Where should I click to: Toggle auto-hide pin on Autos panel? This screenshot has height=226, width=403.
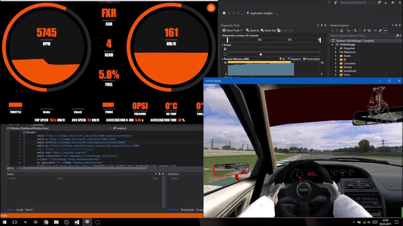click(x=159, y=174)
